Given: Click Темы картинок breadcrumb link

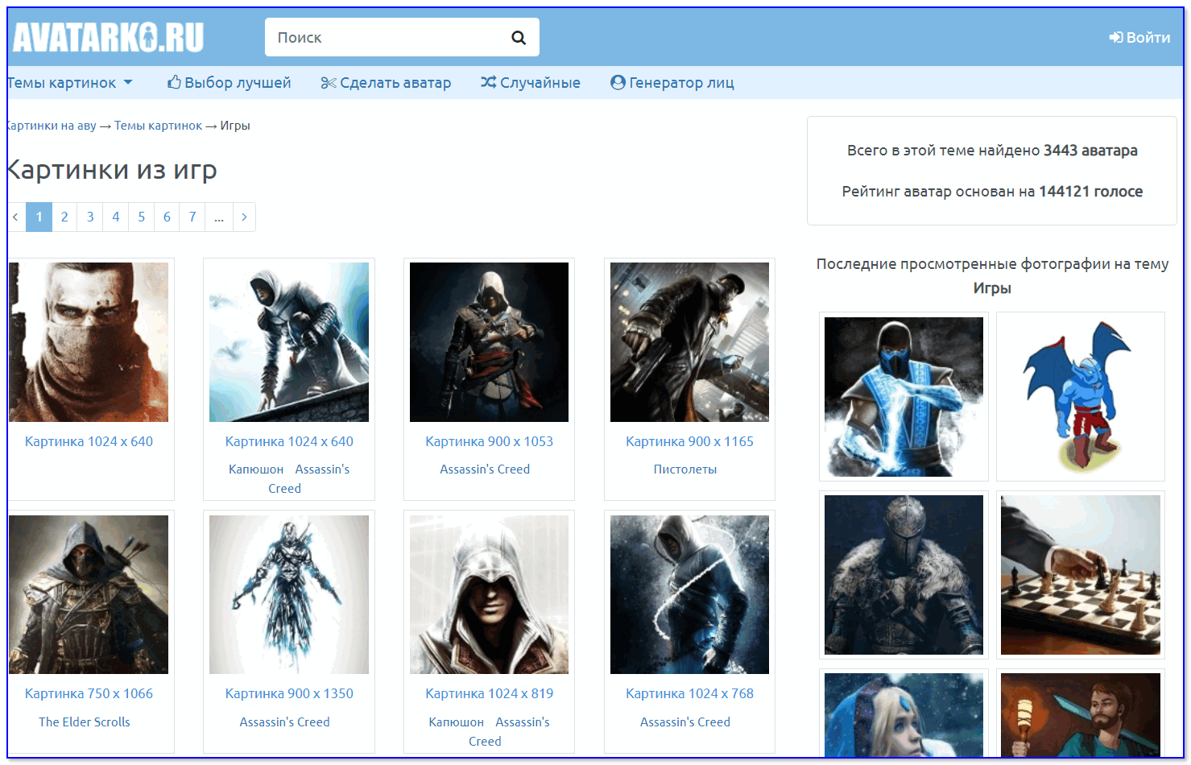Looking at the screenshot, I should (x=158, y=126).
